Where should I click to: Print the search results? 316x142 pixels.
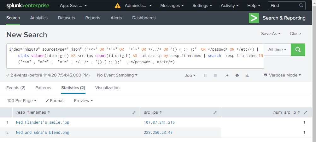(x=237, y=75)
